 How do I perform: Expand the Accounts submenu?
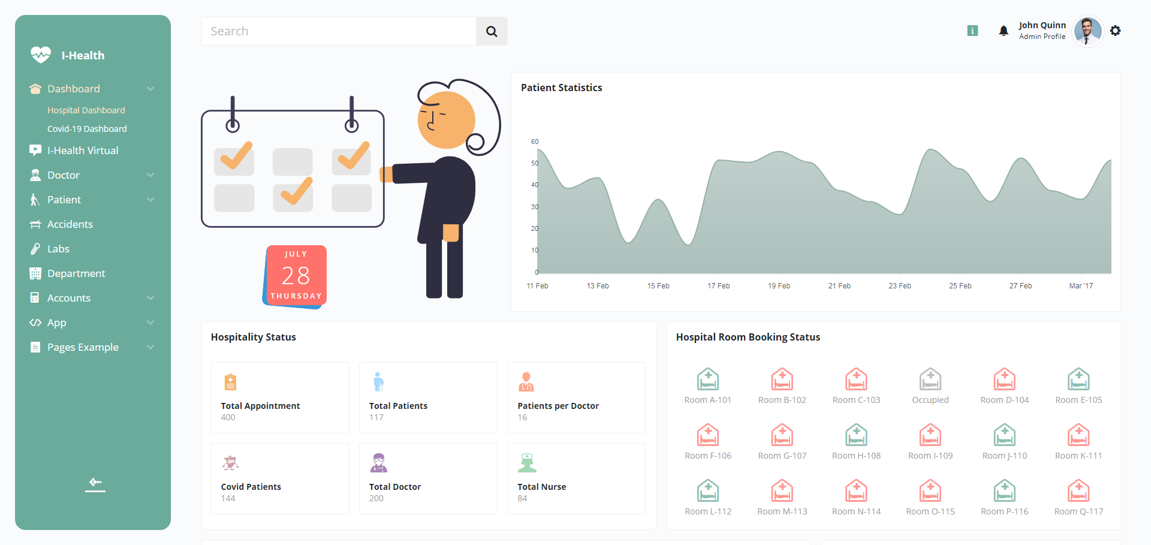coord(150,298)
